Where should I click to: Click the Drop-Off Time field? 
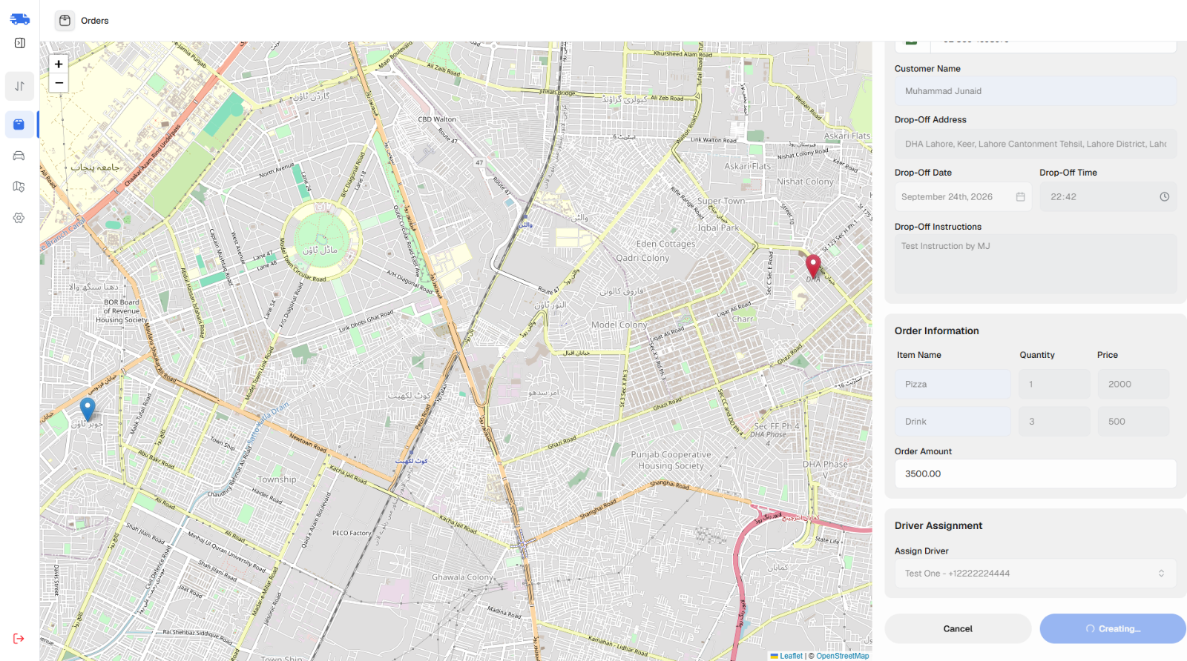click(1108, 197)
